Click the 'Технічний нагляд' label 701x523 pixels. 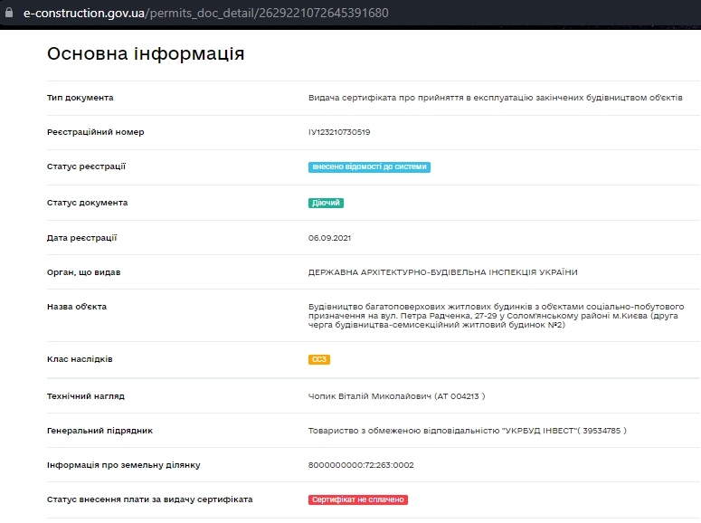point(86,396)
